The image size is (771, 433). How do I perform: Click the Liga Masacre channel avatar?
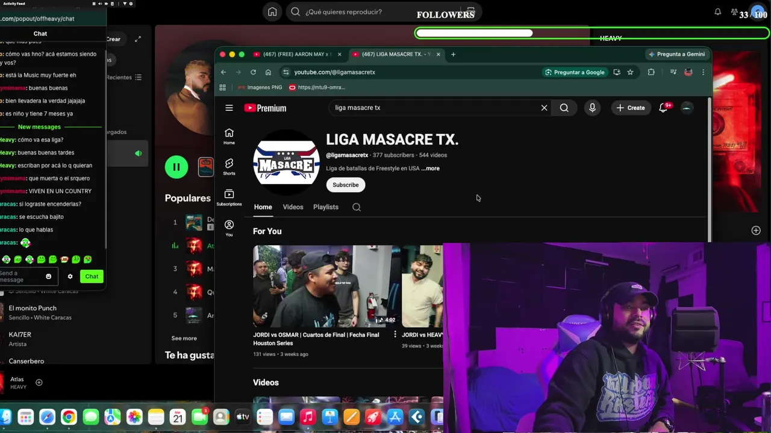(x=286, y=162)
